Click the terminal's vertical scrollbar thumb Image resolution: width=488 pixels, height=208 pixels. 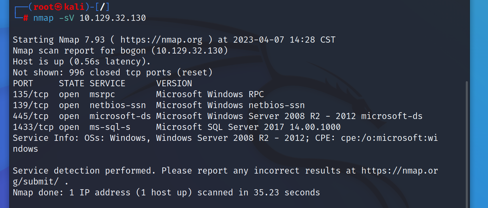(x=467, y=145)
